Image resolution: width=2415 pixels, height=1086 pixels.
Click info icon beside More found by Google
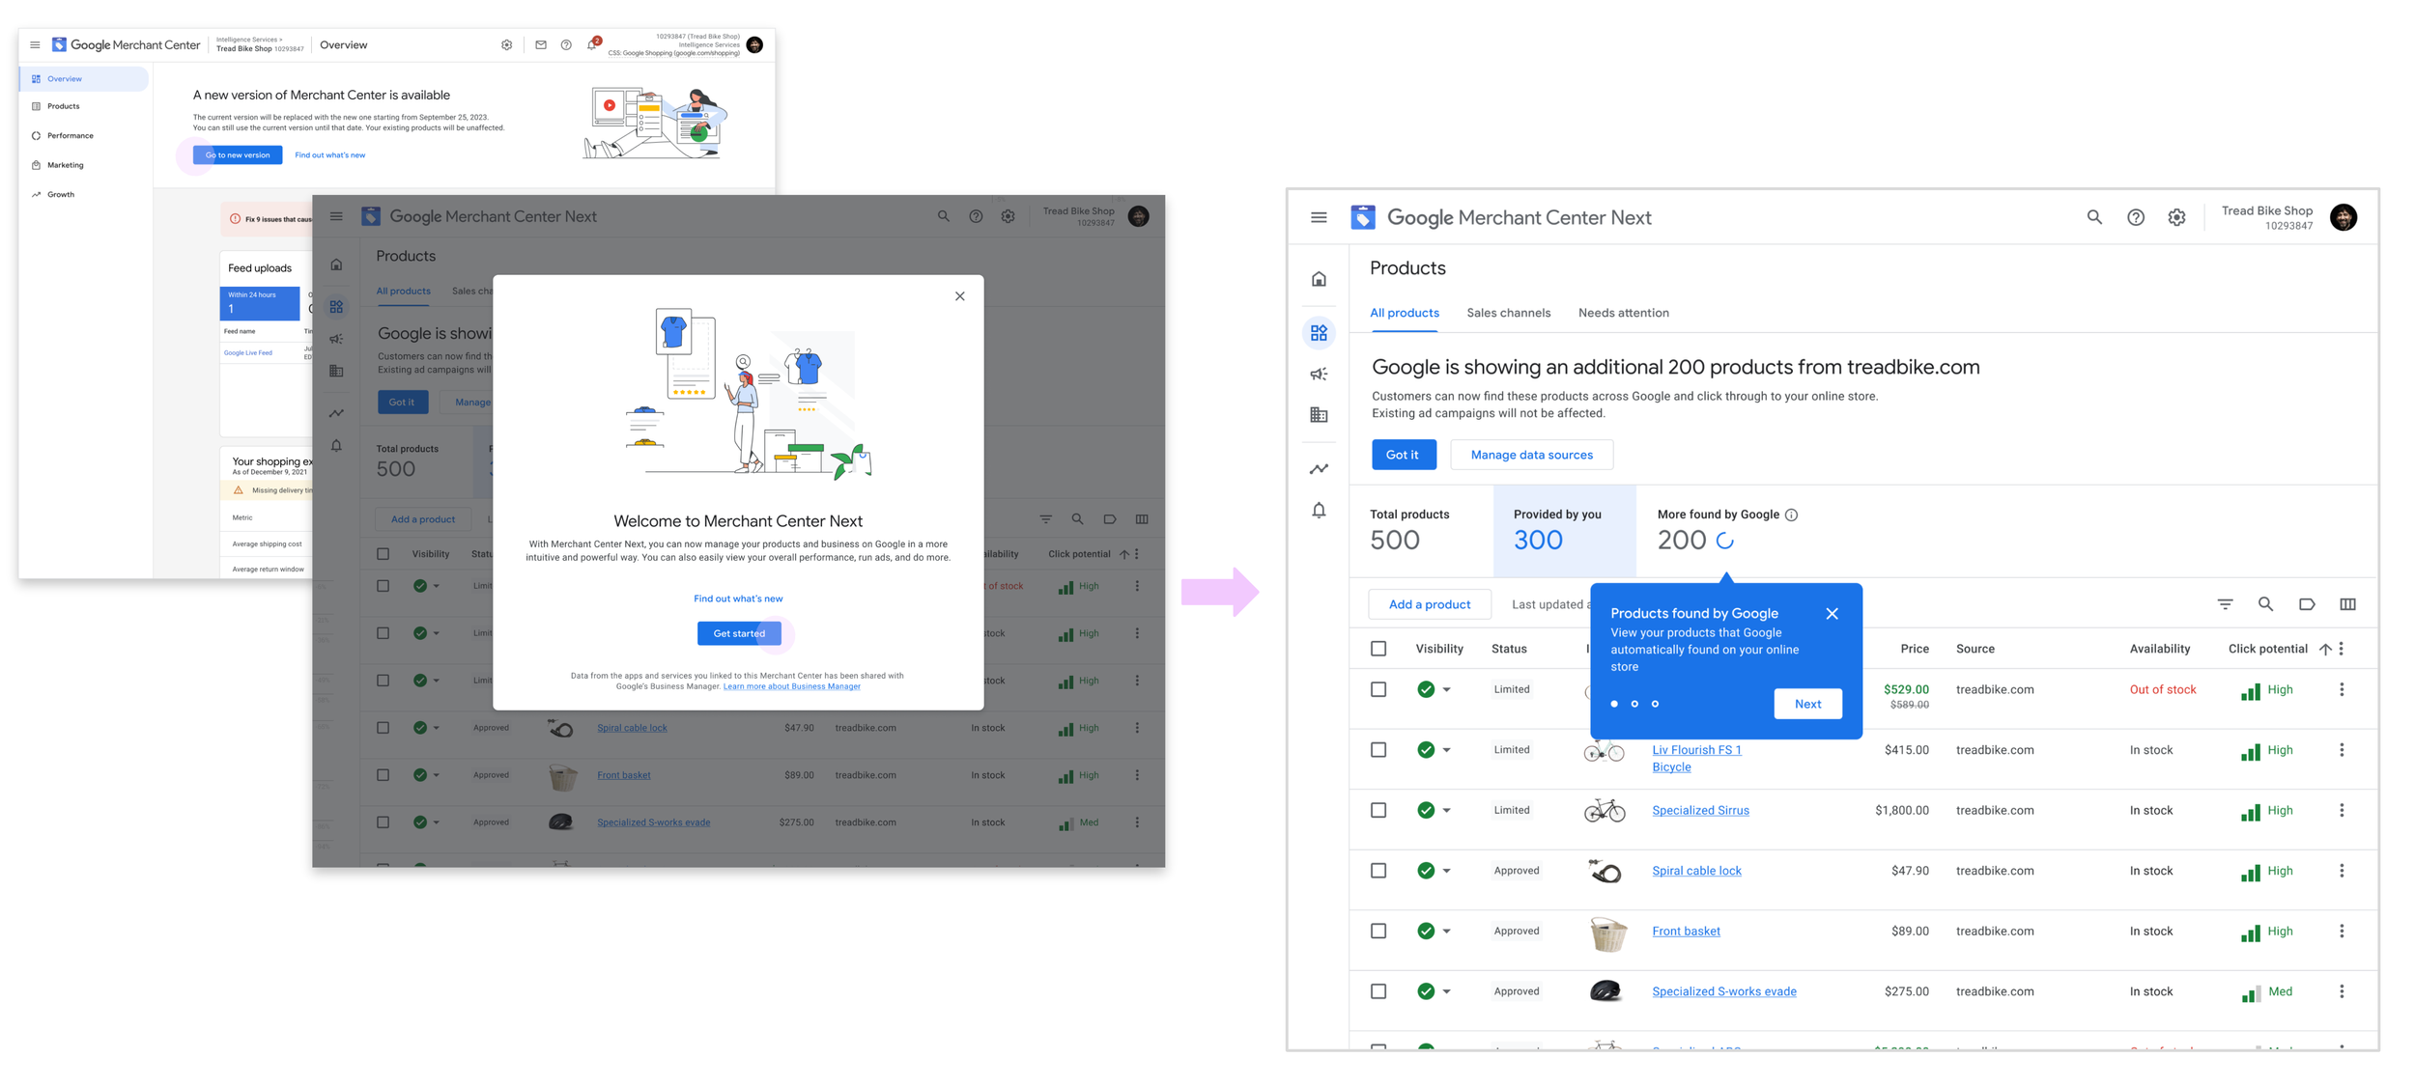click(x=1791, y=515)
